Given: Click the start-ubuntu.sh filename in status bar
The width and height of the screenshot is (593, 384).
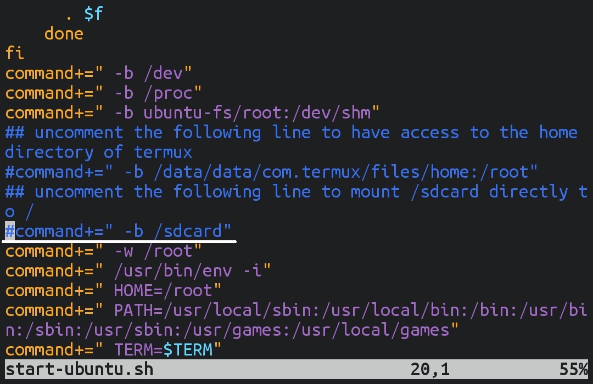Looking at the screenshot, I should [x=79, y=369].
